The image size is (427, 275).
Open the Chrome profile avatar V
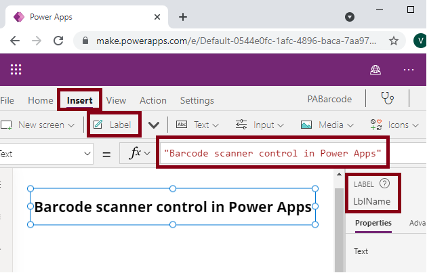point(420,41)
